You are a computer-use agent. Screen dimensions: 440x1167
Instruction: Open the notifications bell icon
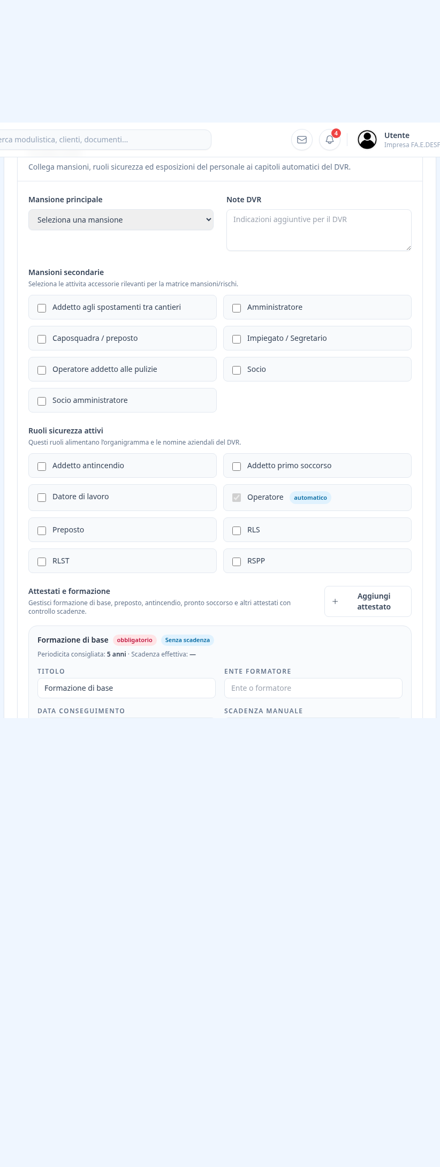tap(330, 140)
